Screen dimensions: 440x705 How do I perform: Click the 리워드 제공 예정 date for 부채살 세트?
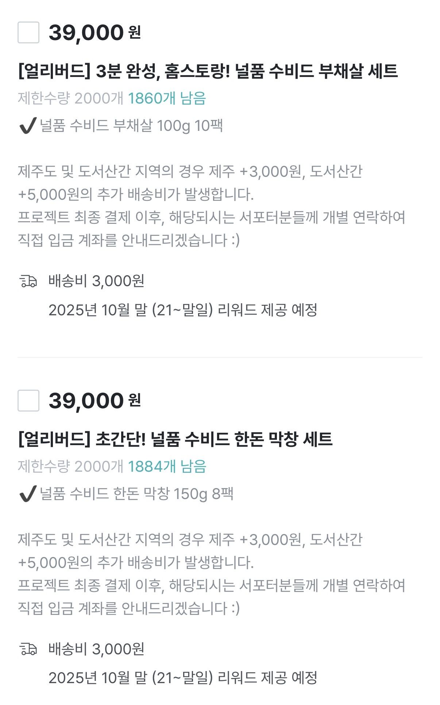tap(182, 310)
